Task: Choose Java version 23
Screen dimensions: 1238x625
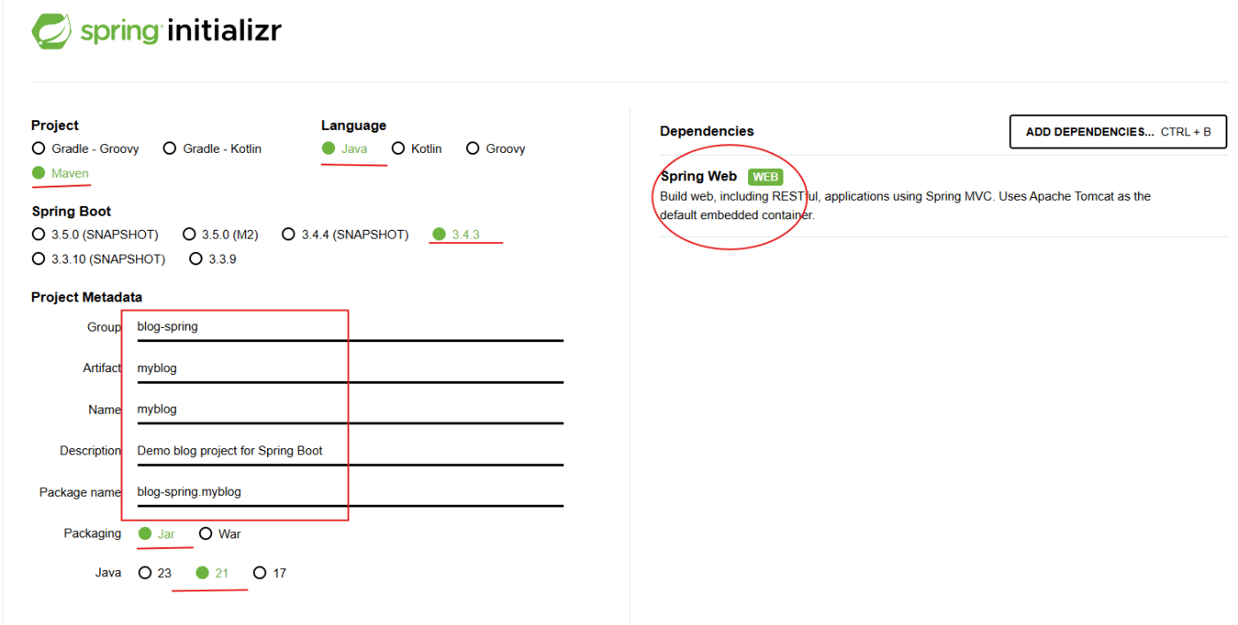Action: point(155,573)
